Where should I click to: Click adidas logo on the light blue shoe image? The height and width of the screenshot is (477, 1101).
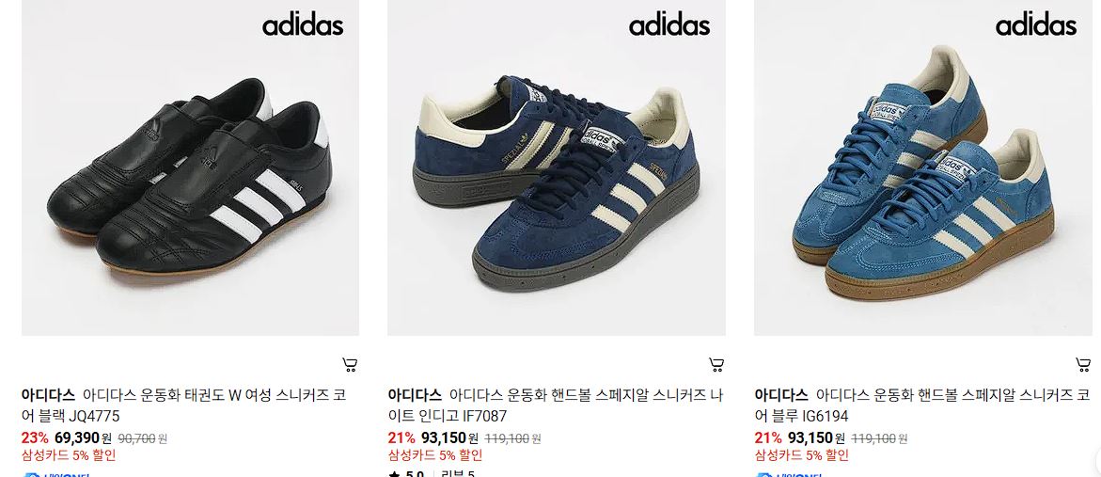click(1036, 26)
